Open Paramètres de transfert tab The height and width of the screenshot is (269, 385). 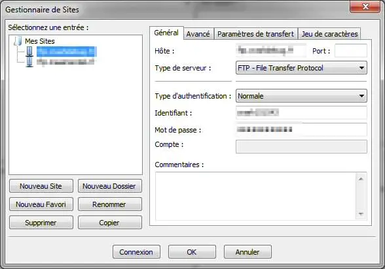click(x=255, y=34)
